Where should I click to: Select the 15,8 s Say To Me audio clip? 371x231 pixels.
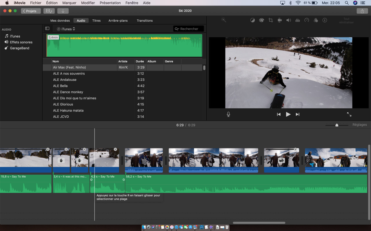[26, 184]
